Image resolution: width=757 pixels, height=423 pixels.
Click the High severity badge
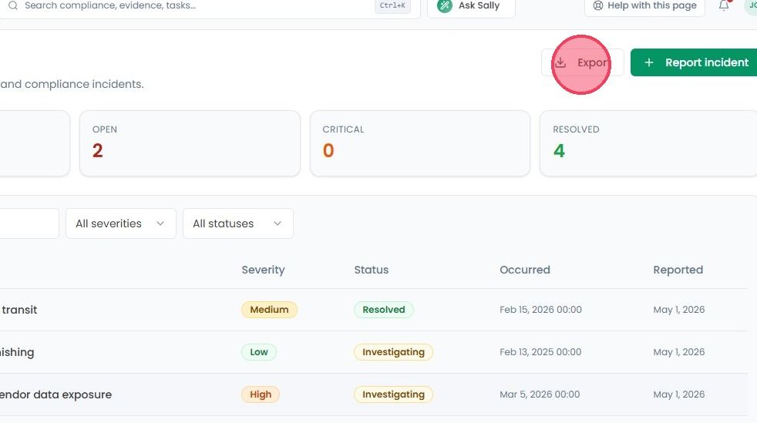261,394
